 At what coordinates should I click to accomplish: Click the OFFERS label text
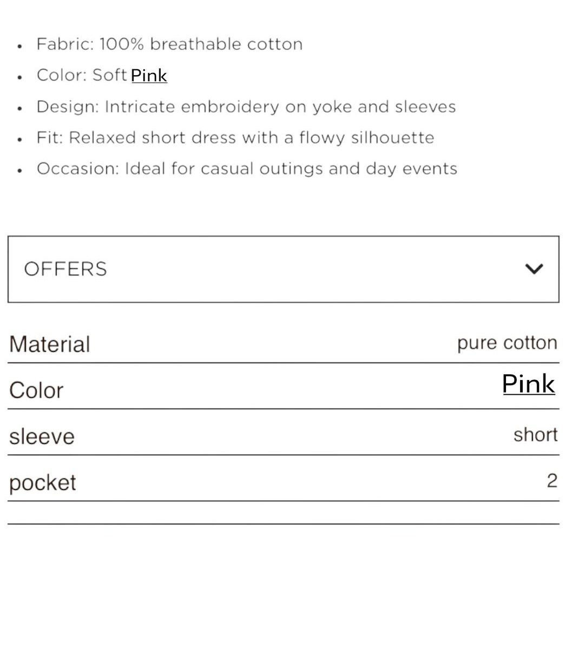coord(65,269)
